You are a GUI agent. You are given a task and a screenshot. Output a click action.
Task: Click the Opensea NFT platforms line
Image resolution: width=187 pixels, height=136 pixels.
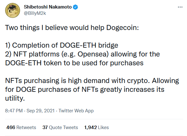click(x=82, y=54)
